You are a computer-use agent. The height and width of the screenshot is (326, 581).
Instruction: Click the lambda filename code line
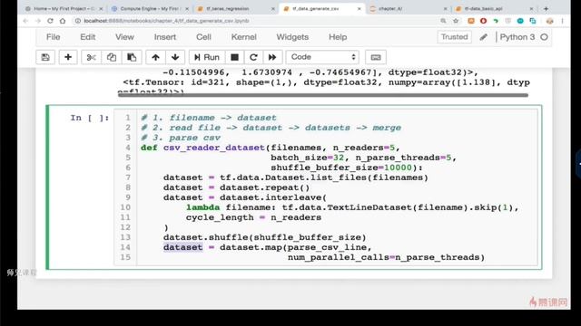(x=352, y=207)
